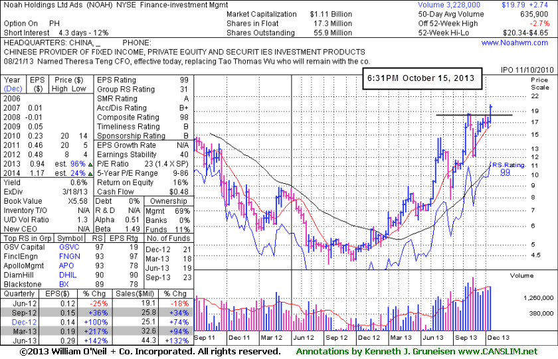This screenshot has height=359, width=558.
Task: Click the 08/21/13 CFO news line
Action: [187, 61]
